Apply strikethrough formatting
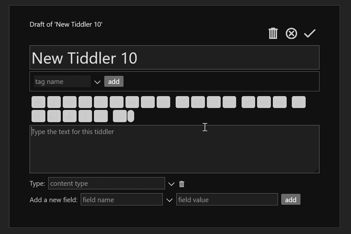 point(70,102)
